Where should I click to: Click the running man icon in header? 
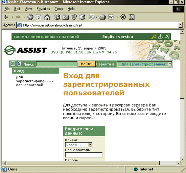[x=167, y=36]
